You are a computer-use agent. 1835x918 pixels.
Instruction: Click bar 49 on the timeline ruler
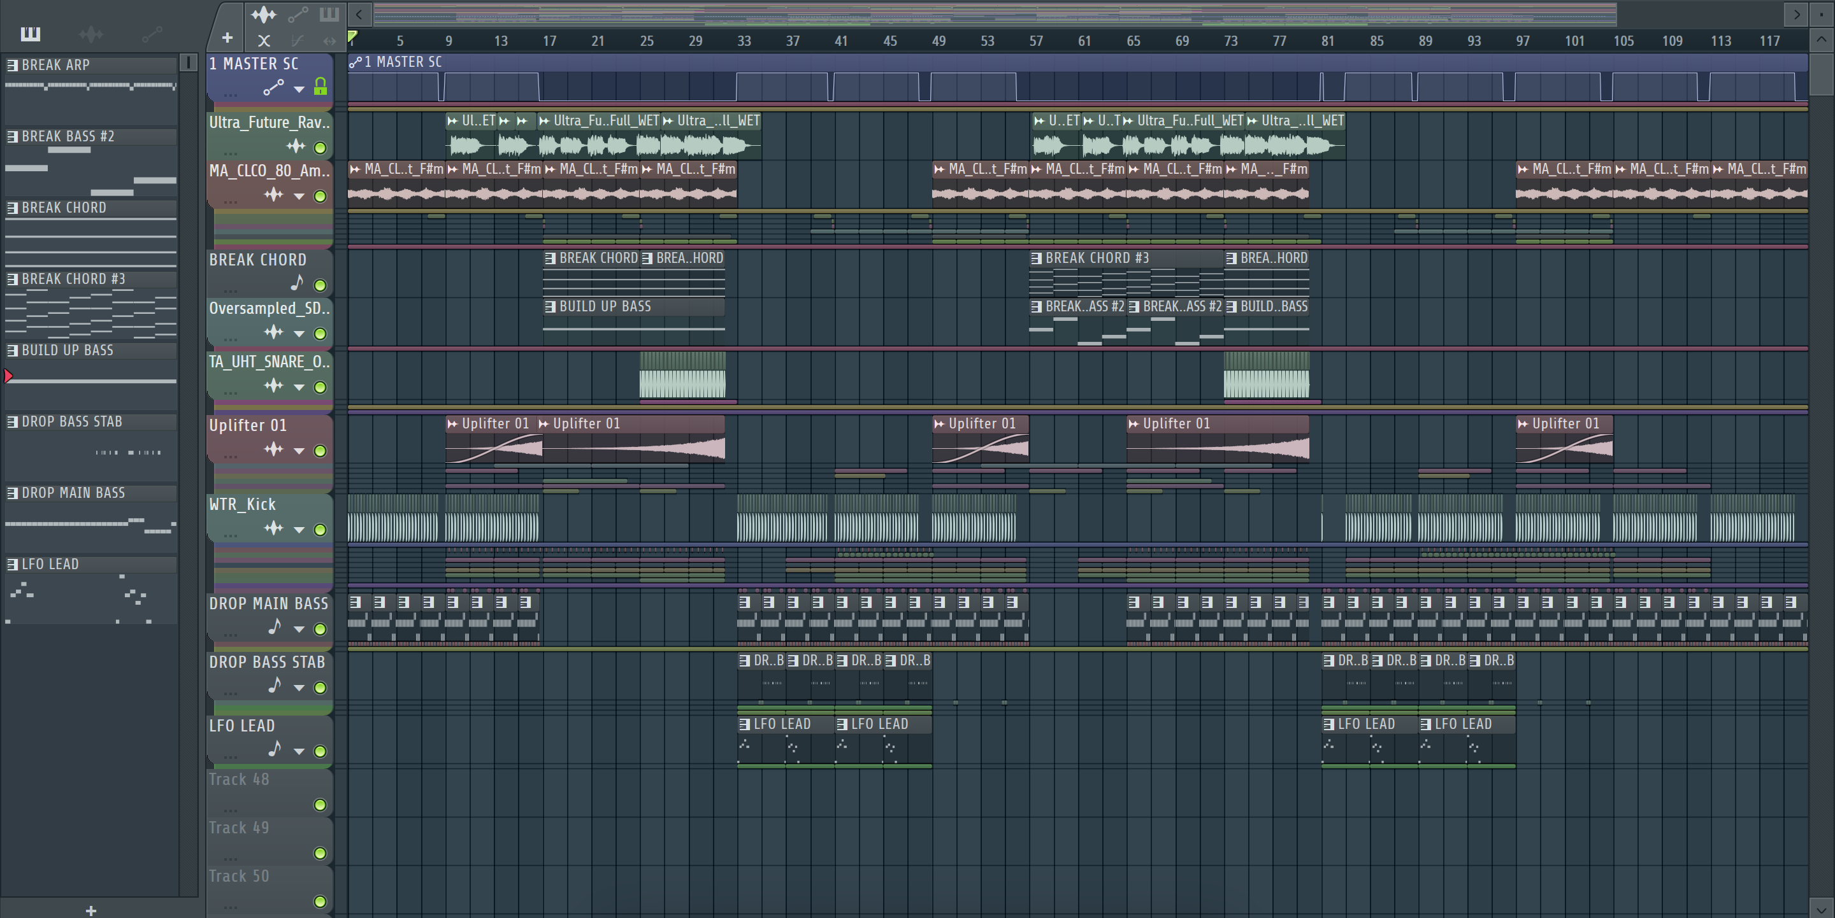(x=938, y=41)
